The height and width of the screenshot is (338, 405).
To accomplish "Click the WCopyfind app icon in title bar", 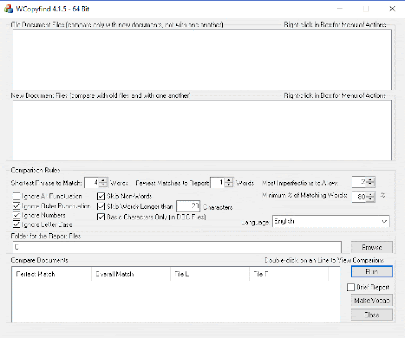I will (x=8, y=9).
